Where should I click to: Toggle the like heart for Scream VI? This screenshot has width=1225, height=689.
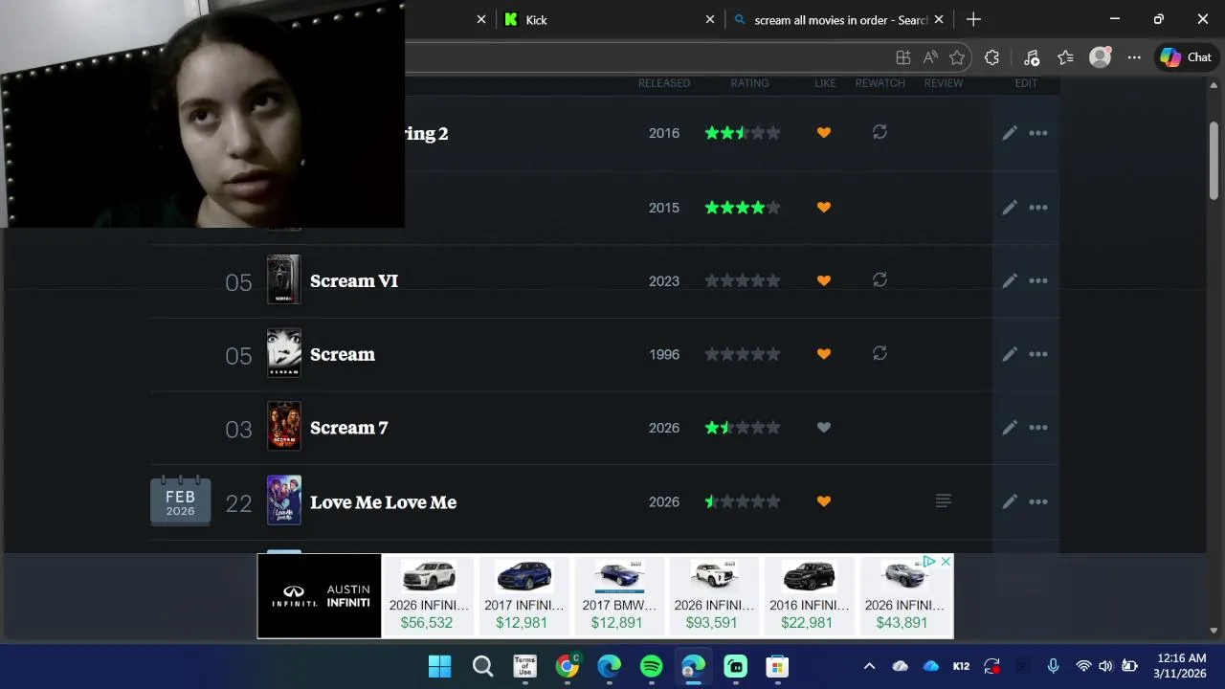tap(824, 280)
